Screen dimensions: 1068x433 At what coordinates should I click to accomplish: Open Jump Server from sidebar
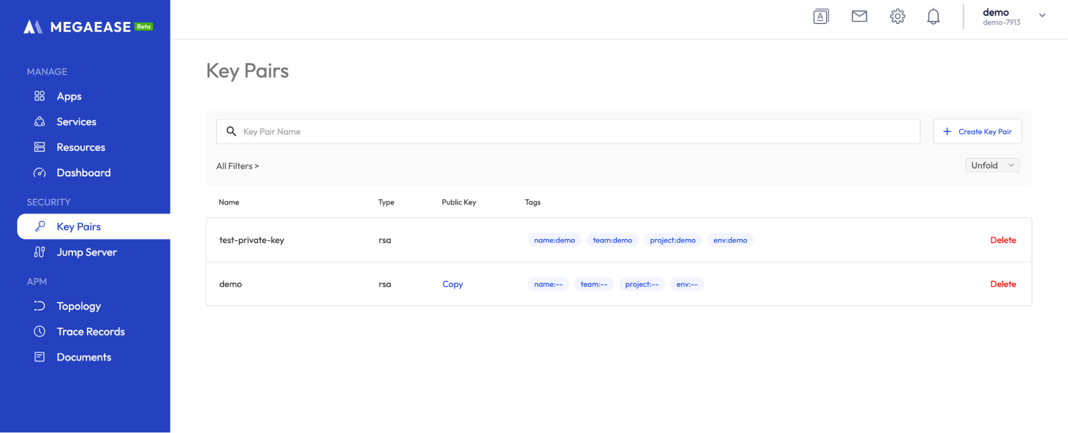tap(87, 252)
